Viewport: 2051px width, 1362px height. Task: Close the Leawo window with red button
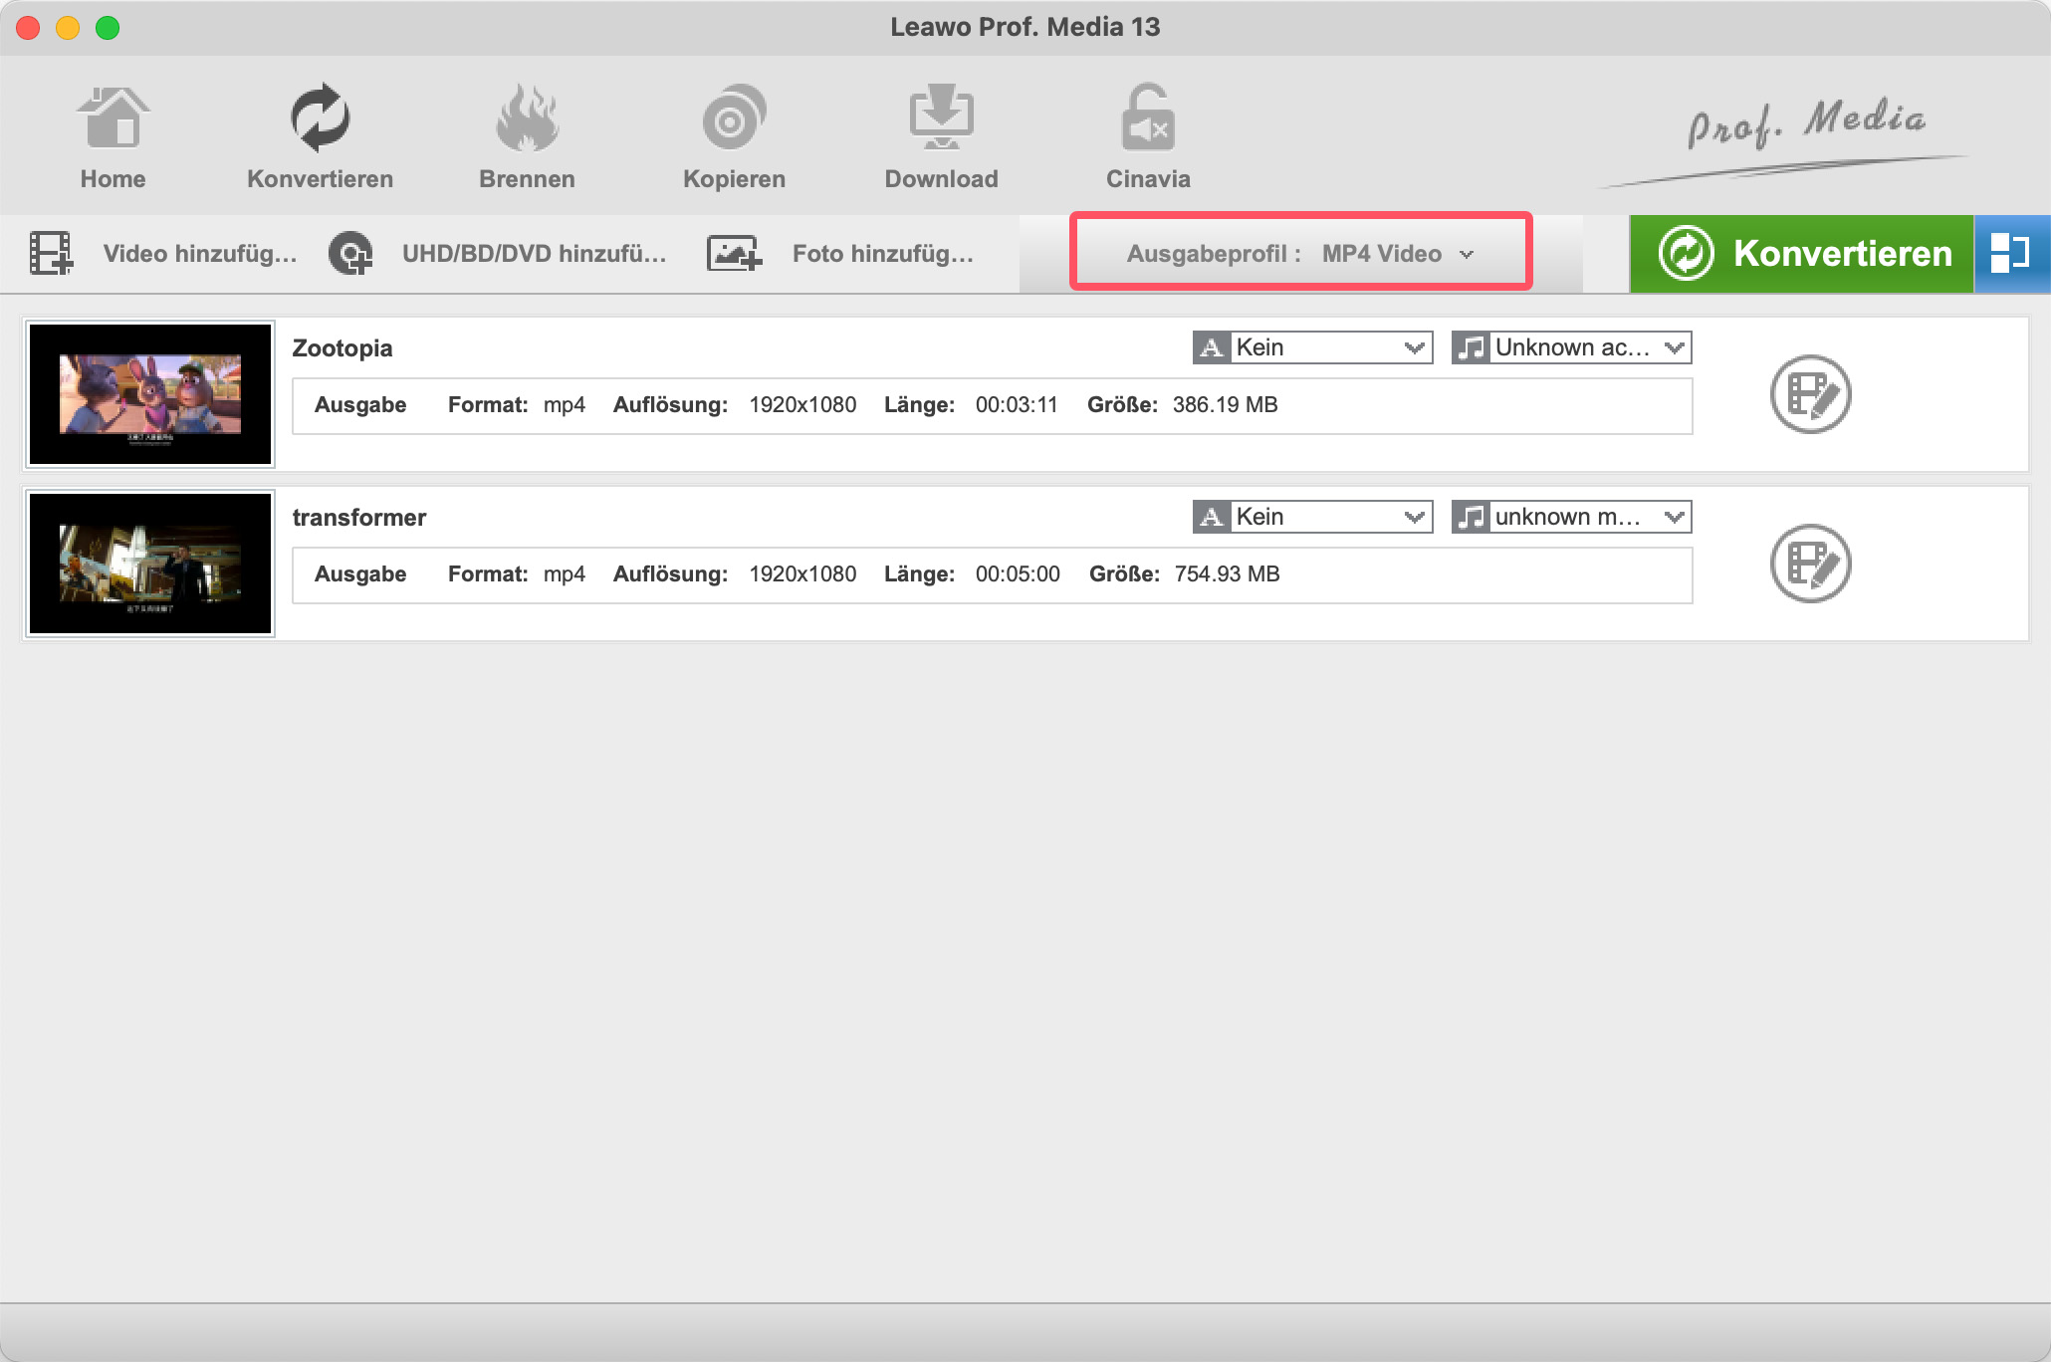pos(28,28)
